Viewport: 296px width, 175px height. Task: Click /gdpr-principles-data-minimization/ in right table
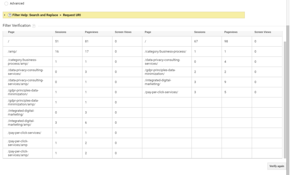coord(160,72)
